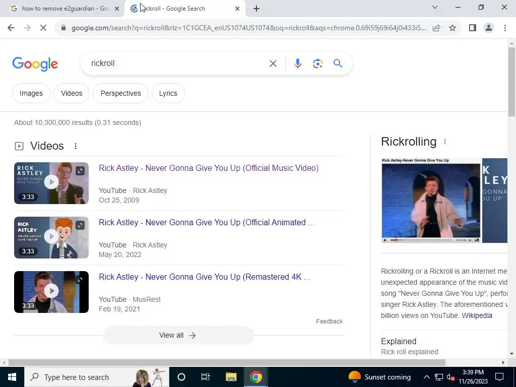The height and width of the screenshot is (387, 516).
Task: Expand preview of the Official Music Video thumbnail
Action: point(80,170)
